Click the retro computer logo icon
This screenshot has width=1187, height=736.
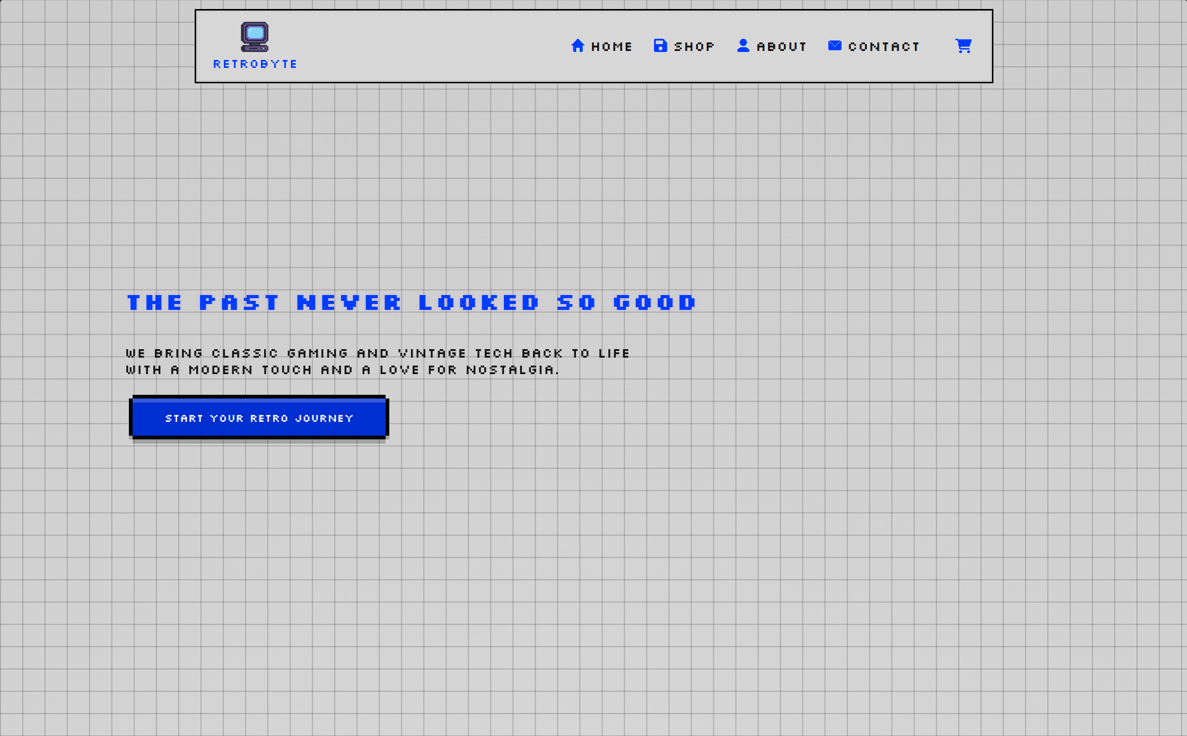point(255,37)
